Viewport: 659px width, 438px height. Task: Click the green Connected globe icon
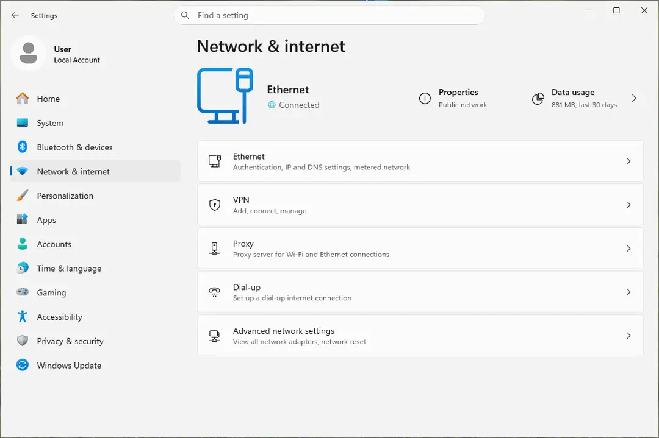tap(272, 105)
